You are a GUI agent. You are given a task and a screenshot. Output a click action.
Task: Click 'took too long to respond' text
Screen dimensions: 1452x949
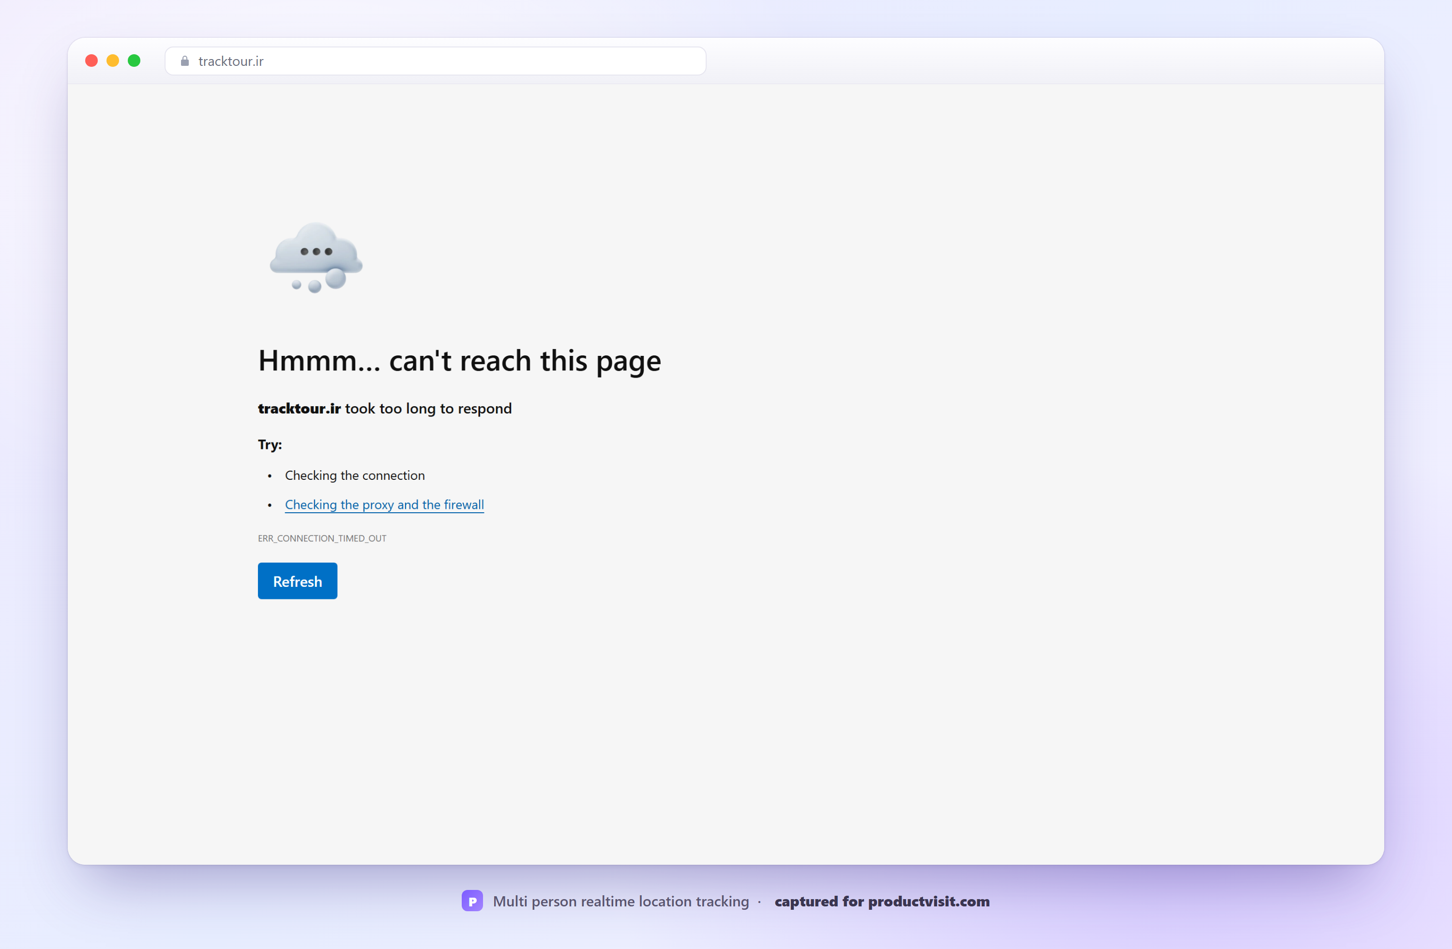pos(428,408)
